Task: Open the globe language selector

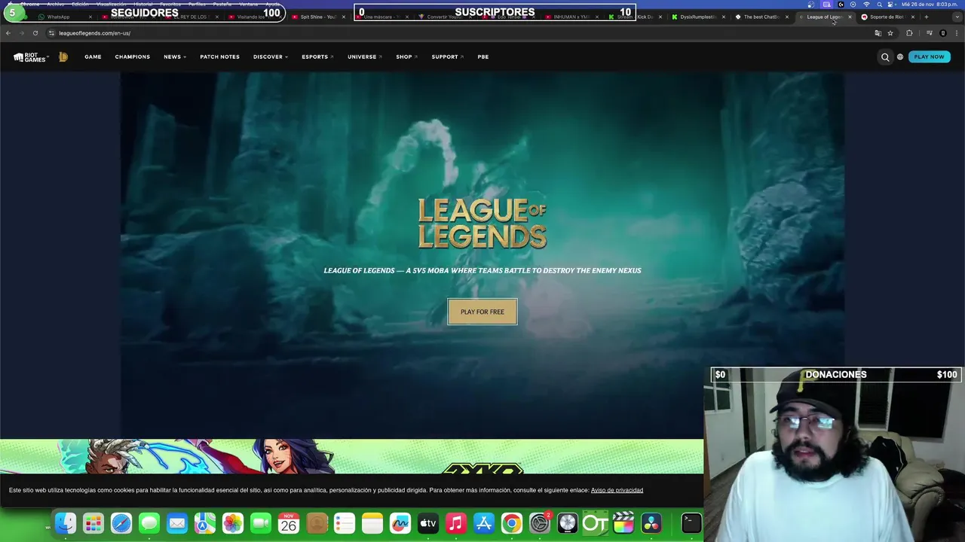Action: point(899,56)
